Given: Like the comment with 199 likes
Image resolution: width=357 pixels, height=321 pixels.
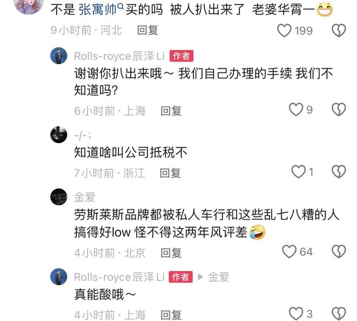Looking at the screenshot, I should point(284,30).
